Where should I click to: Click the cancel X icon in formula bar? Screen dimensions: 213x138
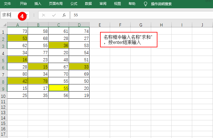43,15
